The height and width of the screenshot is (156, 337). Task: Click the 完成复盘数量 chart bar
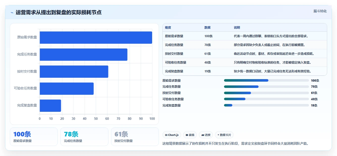tap(50, 106)
